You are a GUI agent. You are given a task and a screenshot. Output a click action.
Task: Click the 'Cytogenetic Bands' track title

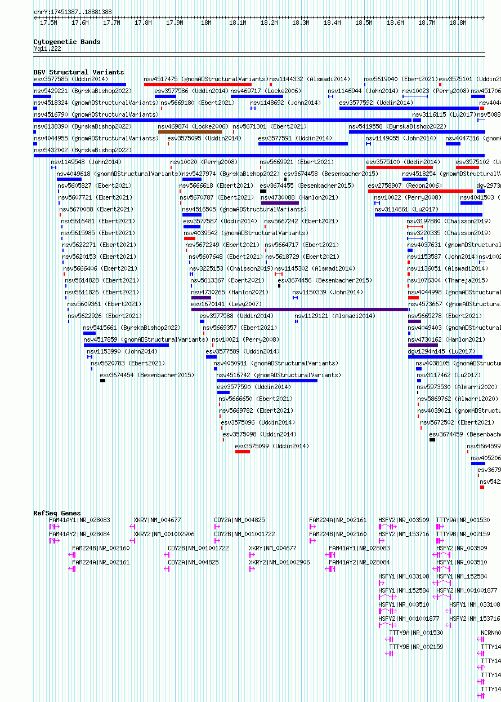[x=67, y=42]
